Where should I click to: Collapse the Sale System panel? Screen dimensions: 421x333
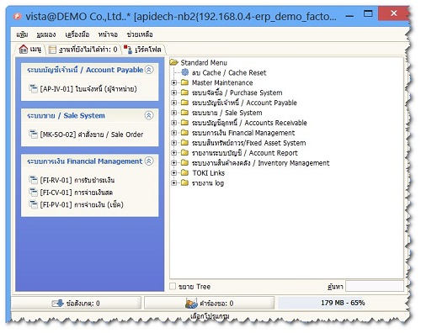[x=149, y=115]
